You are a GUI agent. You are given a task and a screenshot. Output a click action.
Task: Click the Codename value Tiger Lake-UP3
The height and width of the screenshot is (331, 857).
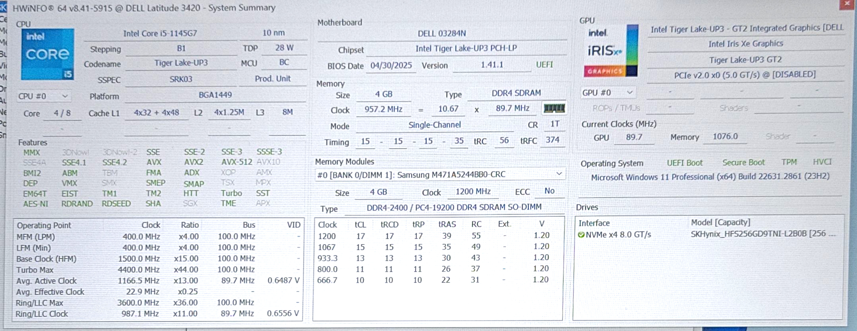[181, 63]
